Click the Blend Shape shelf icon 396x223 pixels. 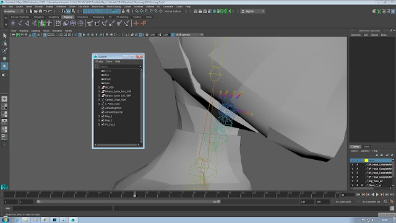66,24
